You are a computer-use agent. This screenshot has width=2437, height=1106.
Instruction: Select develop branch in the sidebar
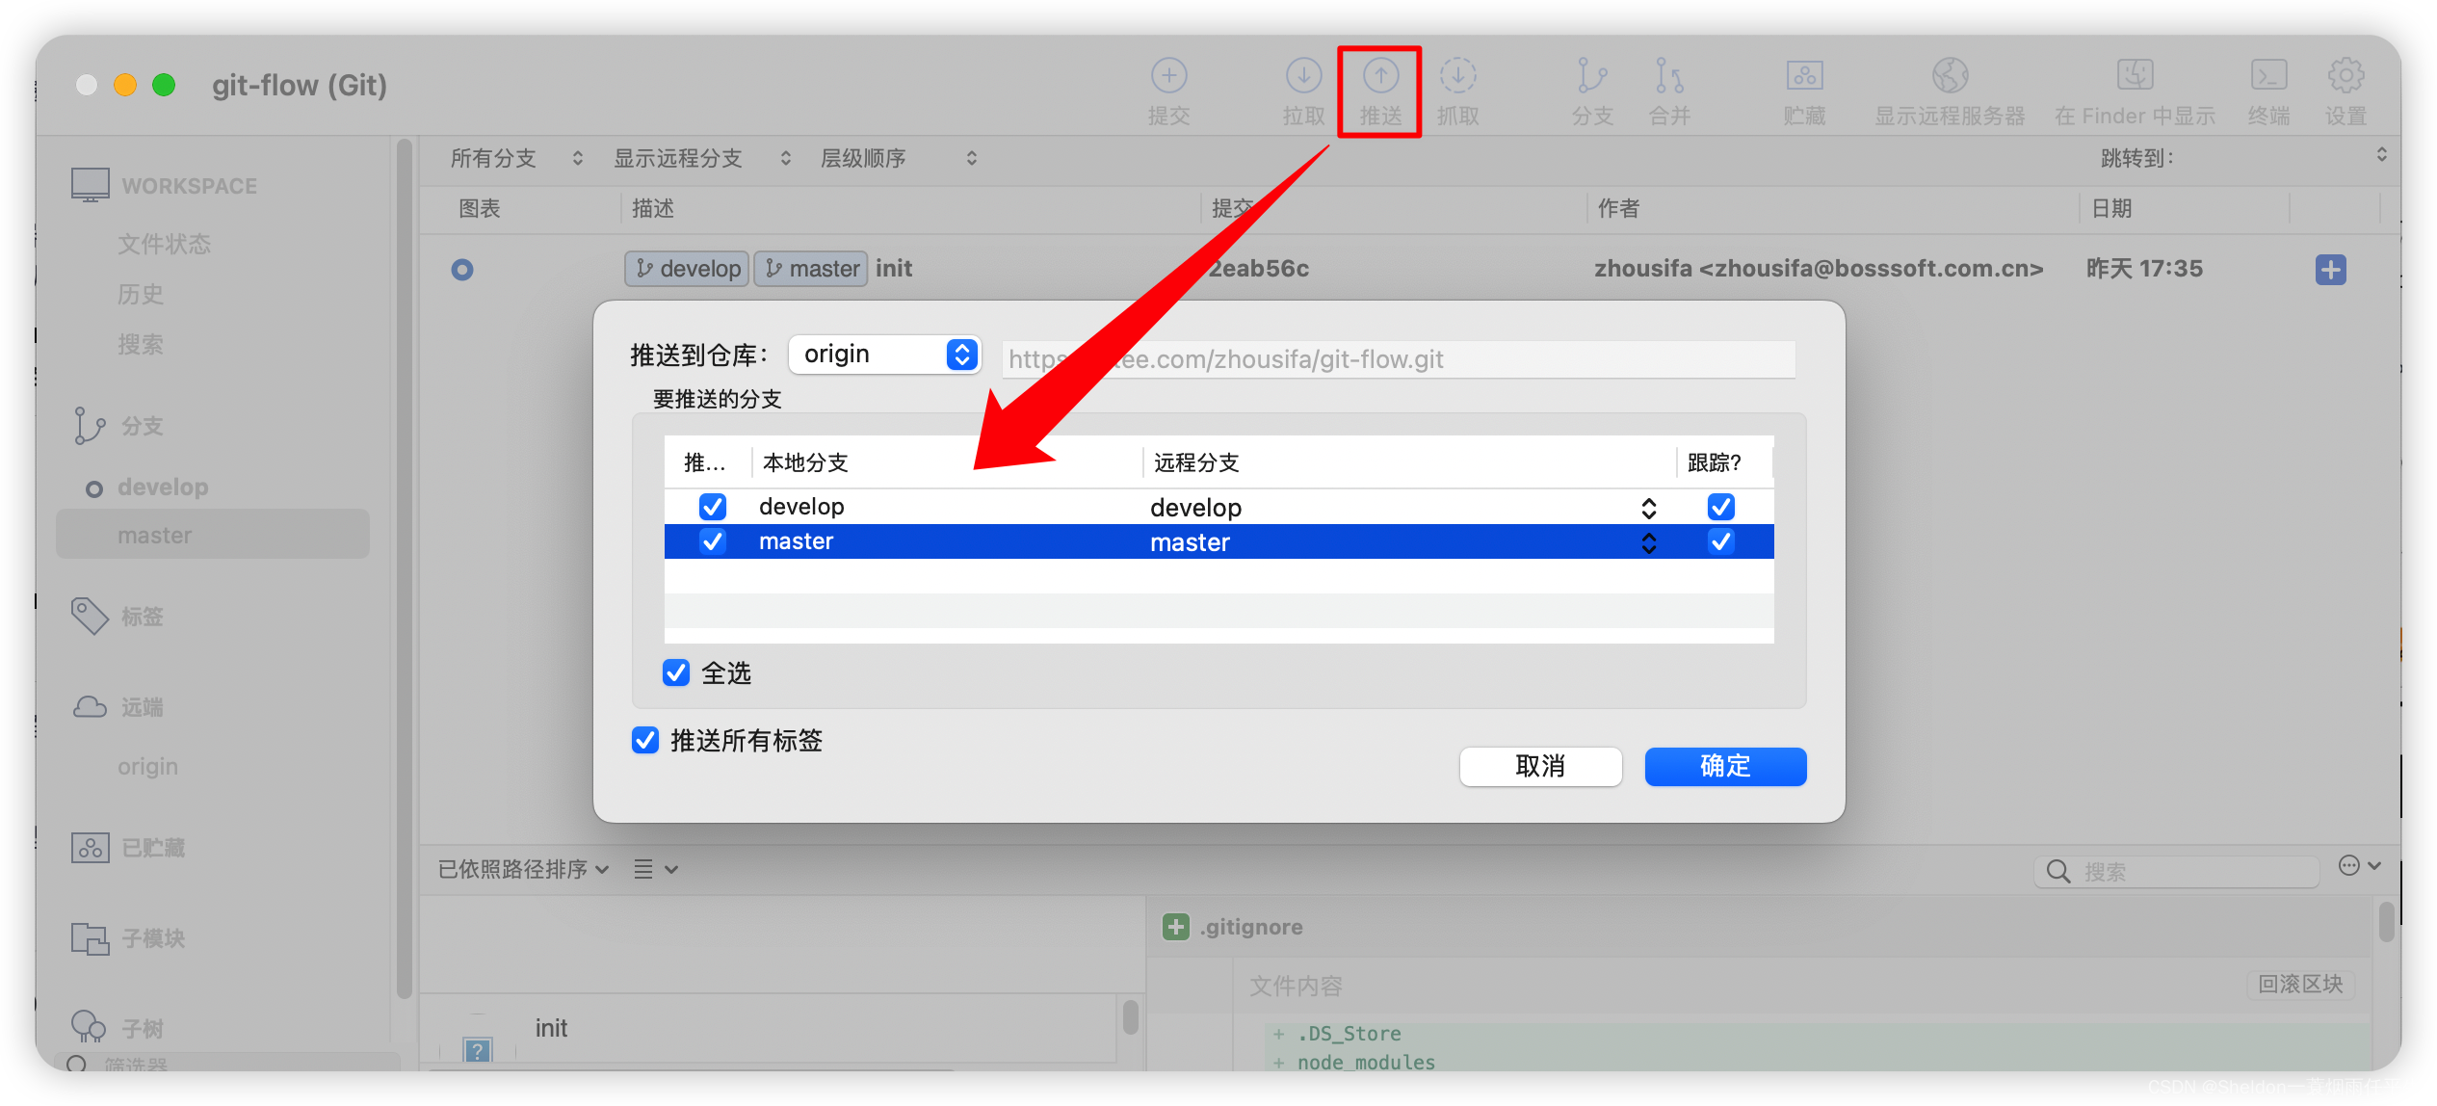pyautogui.click(x=163, y=487)
